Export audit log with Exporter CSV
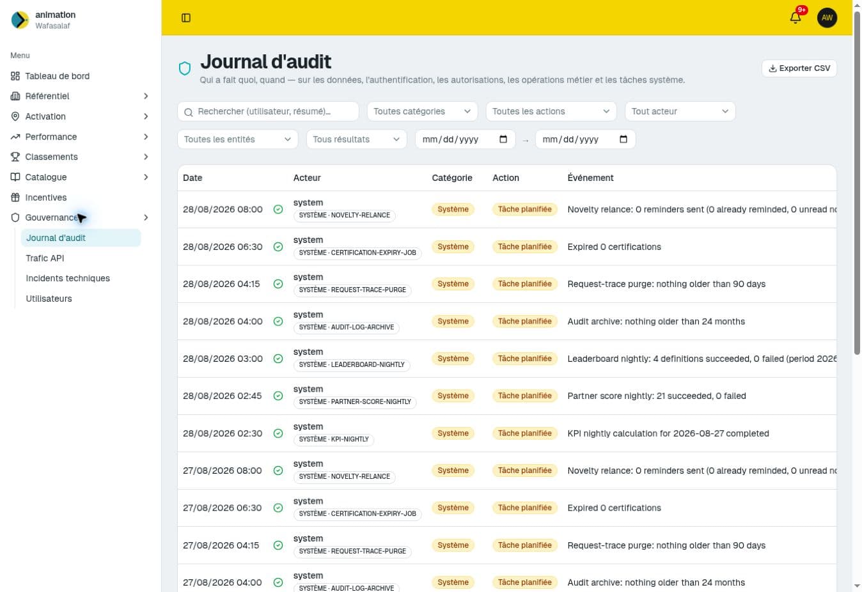This screenshot has width=862, height=592. (799, 68)
